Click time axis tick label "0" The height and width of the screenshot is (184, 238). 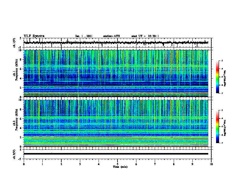[x=24, y=164]
